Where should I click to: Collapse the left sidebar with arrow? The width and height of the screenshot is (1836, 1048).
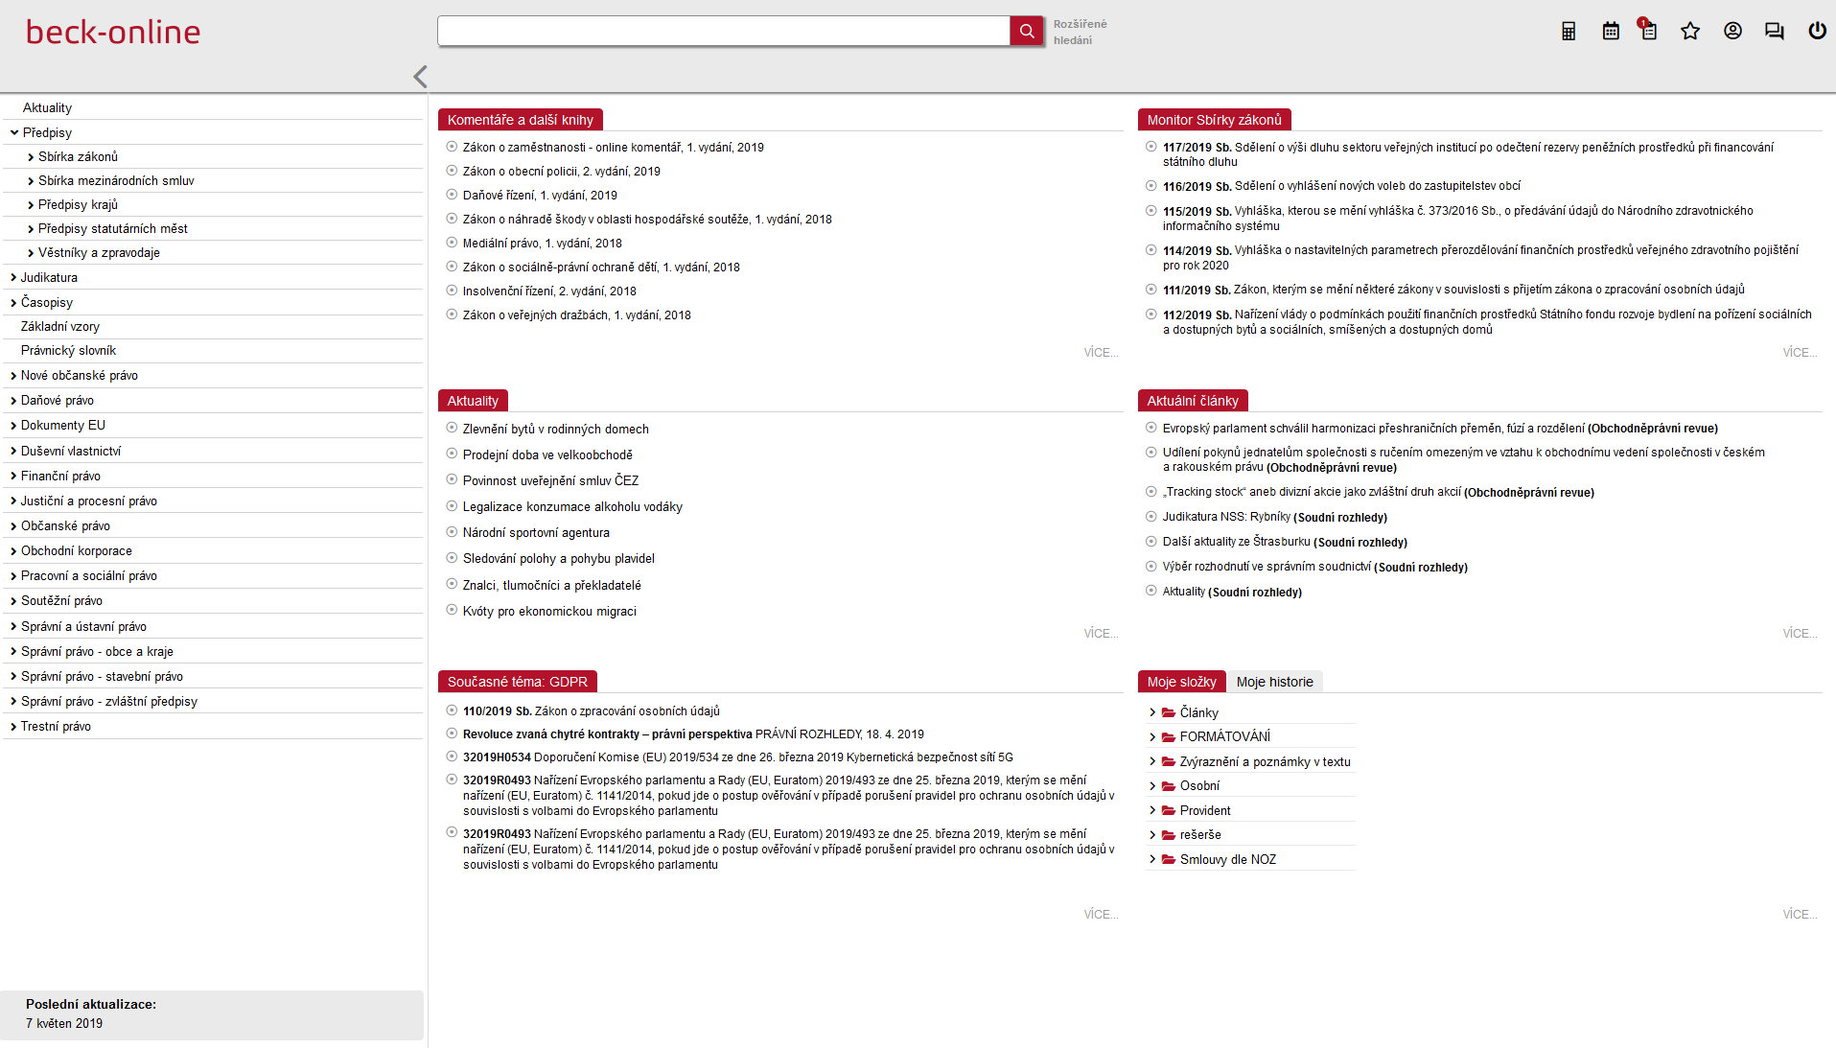coord(420,77)
